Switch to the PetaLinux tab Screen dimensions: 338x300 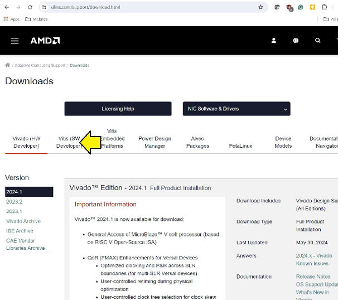tap(241, 146)
